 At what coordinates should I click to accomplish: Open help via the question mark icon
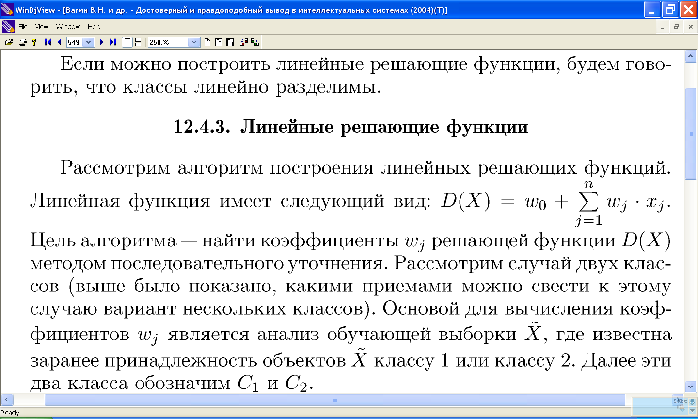point(34,42)
